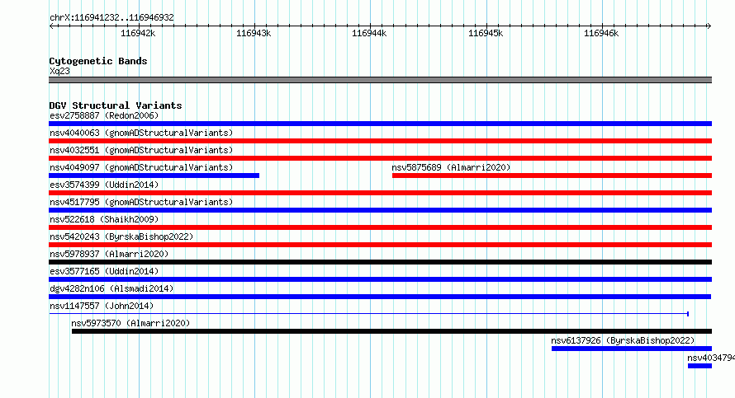Viewport: 735px width, 398px height.
Task: Open nsv5973570 (Almarri2020) variant label
Action: pos(130,323)
